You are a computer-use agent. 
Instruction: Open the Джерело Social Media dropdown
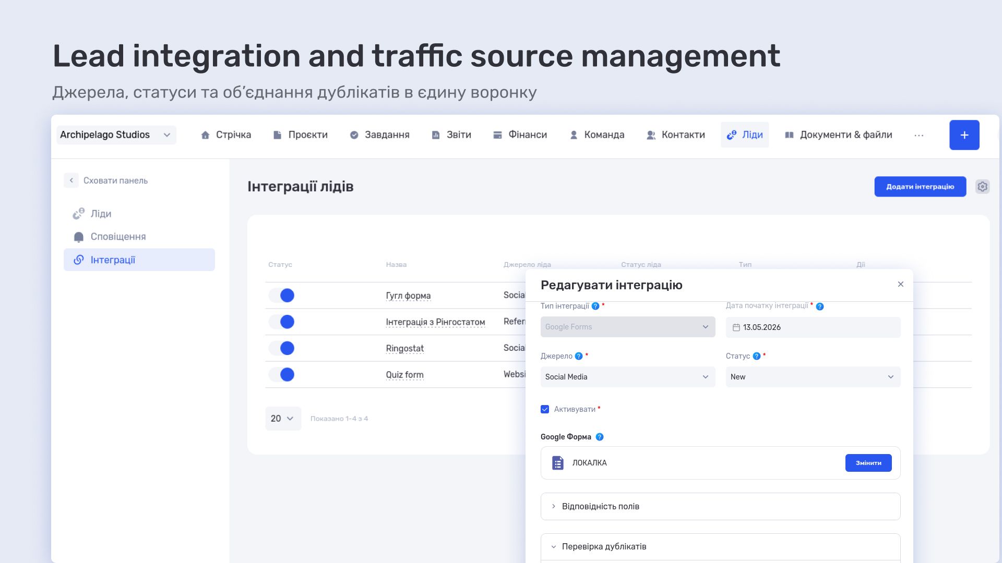point(628,377)
